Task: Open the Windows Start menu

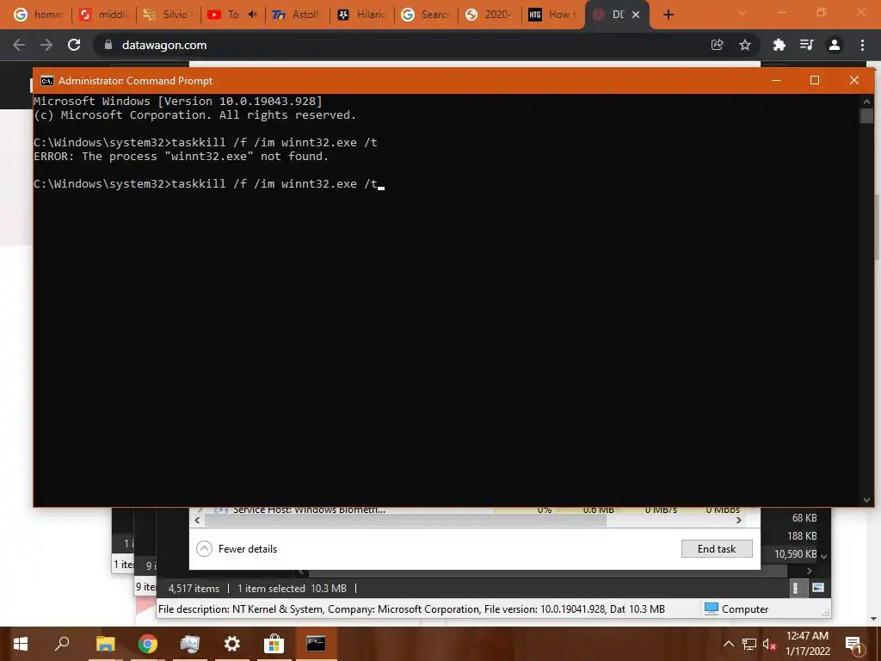Action: pos(21,644)
